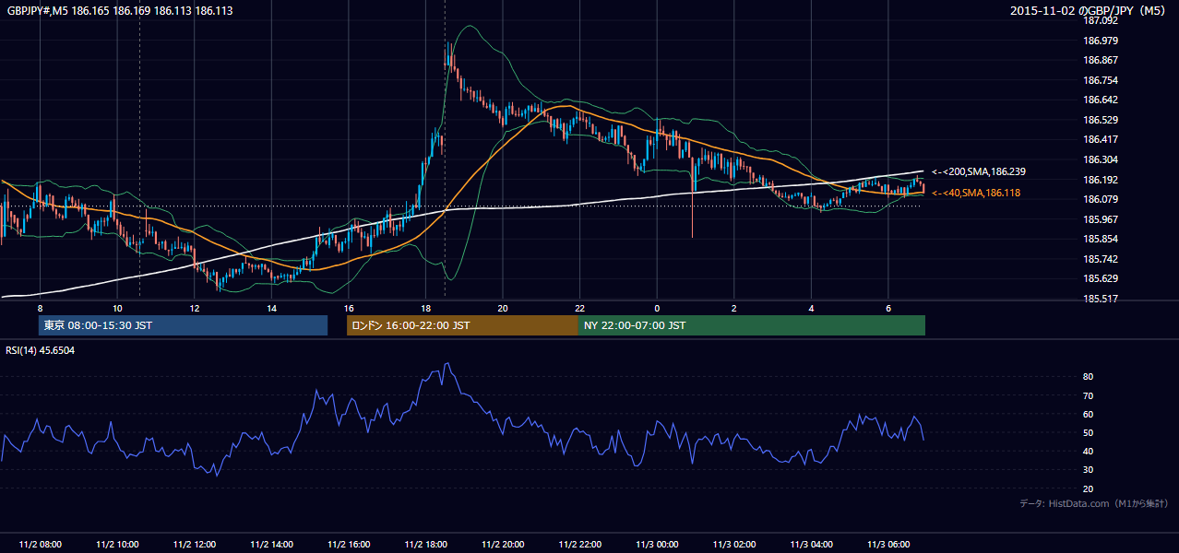Click RSI scale value 60
Screen dimensions: 1179x553
tap(1088, 414)
